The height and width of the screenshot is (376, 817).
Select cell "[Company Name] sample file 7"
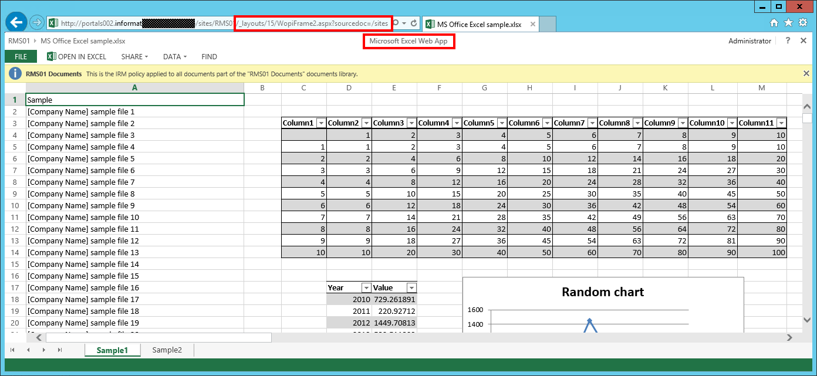(135, 182)
